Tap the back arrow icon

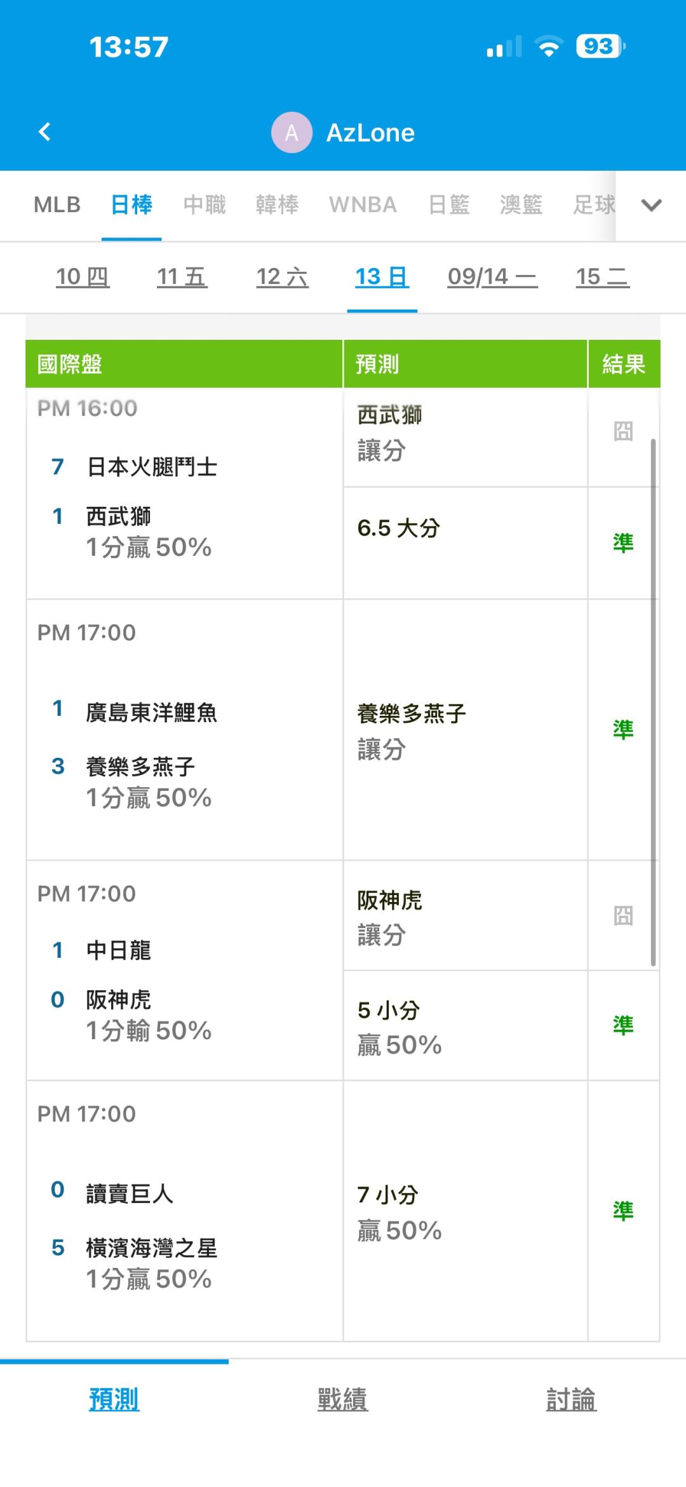[44, 132]
